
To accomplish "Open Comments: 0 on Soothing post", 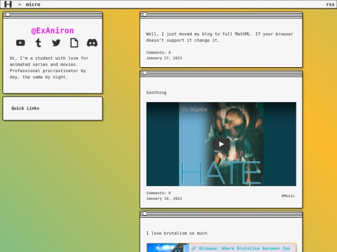I will point(159,193).
